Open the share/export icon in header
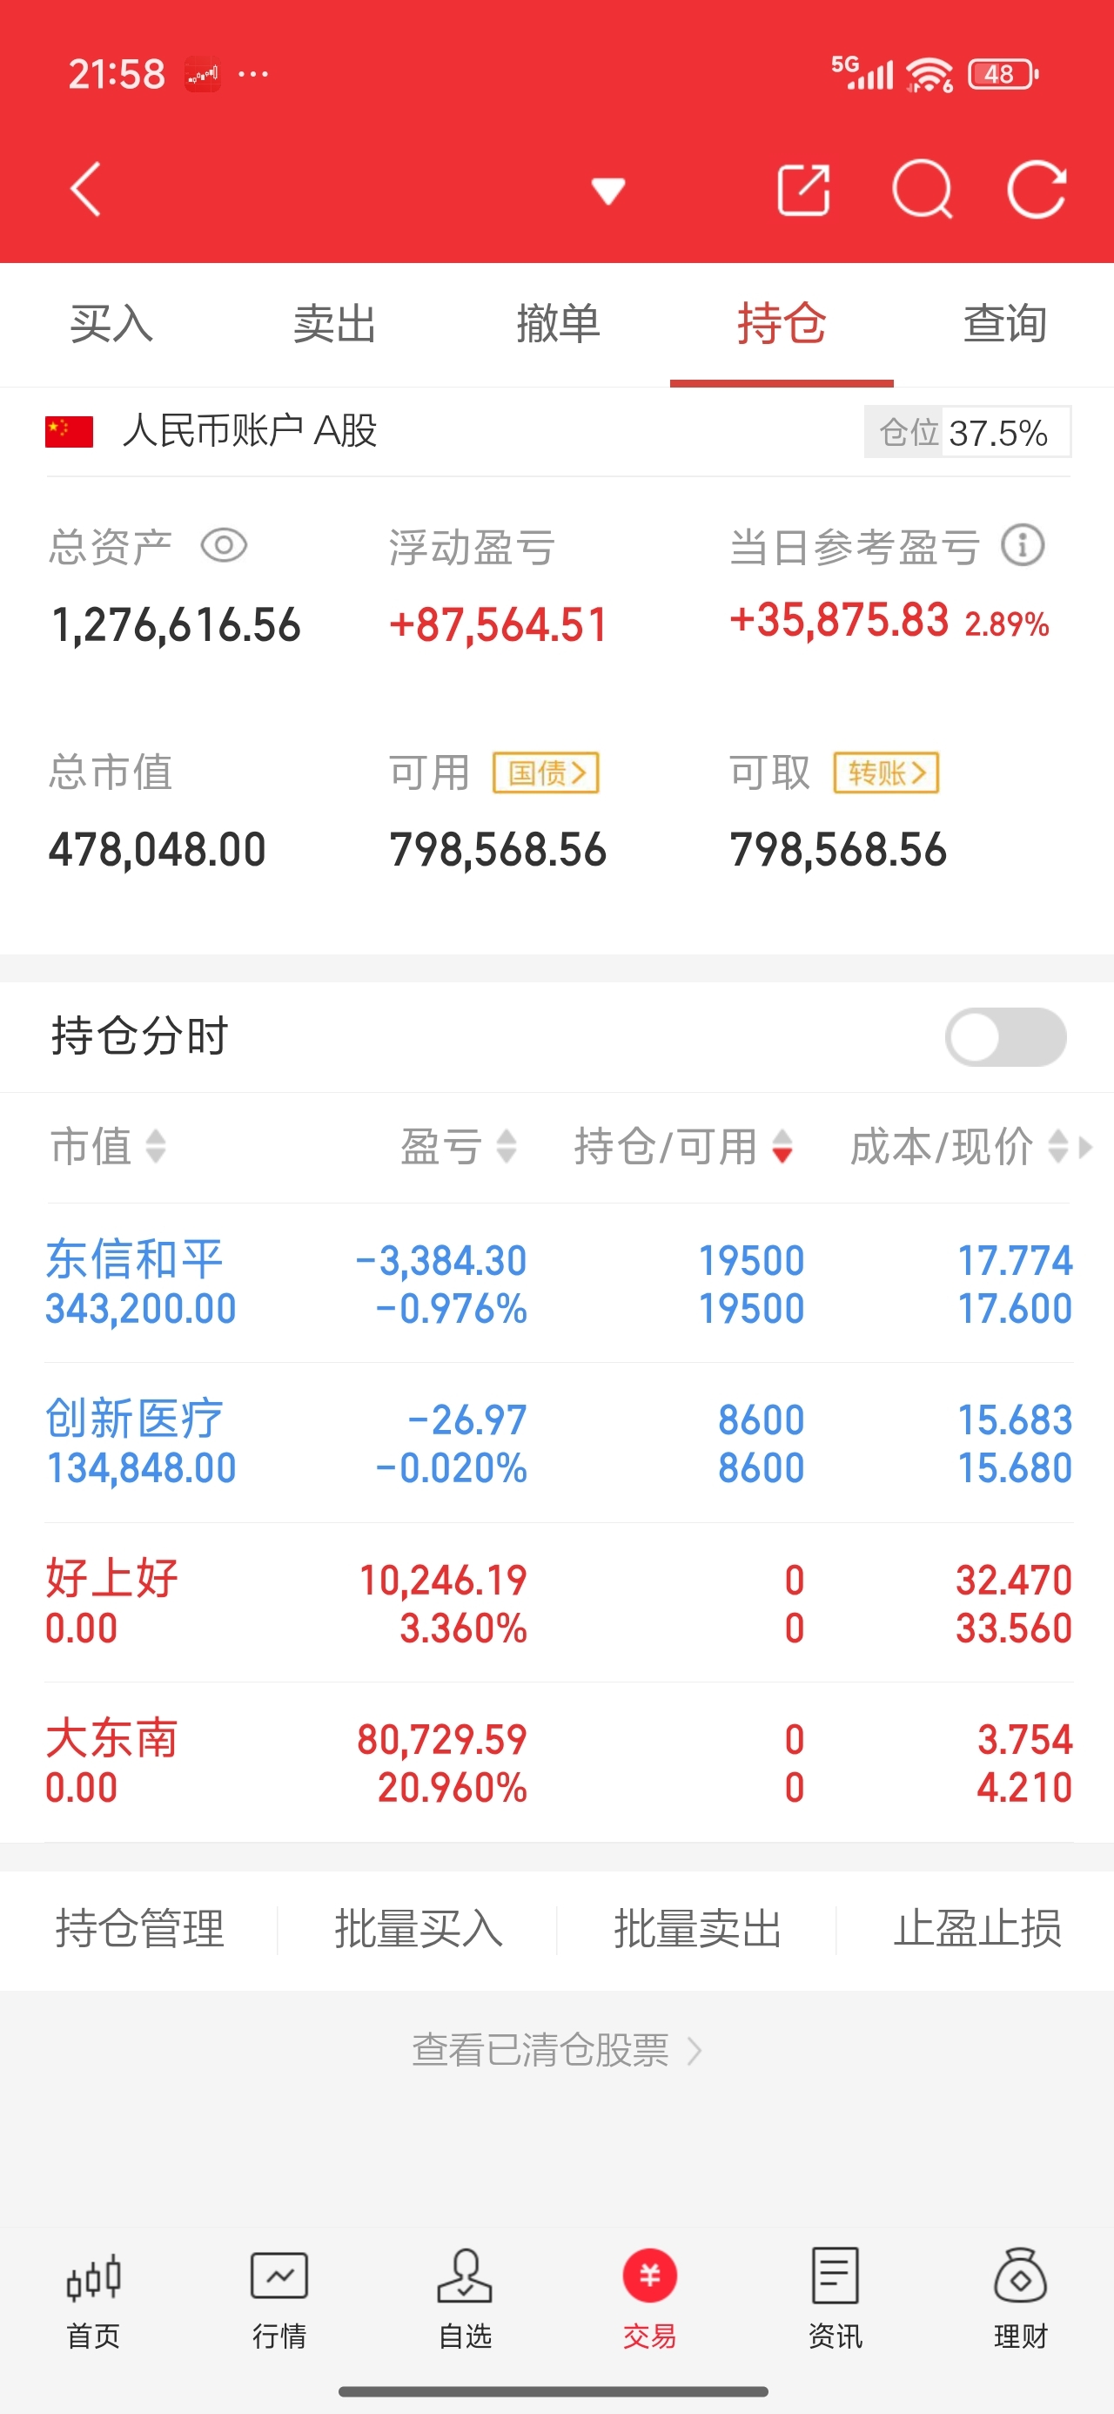The height and width of the screenshot is (2414, 1114). 804,190
